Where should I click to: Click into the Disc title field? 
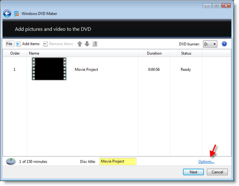tap(118, 161)
